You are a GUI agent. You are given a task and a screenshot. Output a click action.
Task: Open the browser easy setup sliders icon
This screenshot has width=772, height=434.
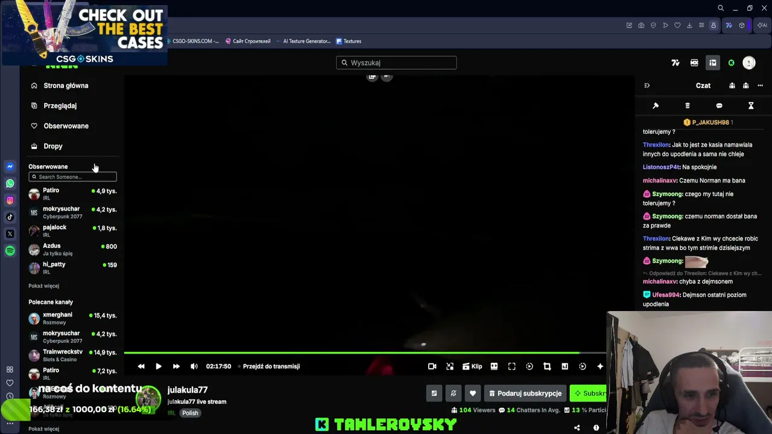click(701, 25)
